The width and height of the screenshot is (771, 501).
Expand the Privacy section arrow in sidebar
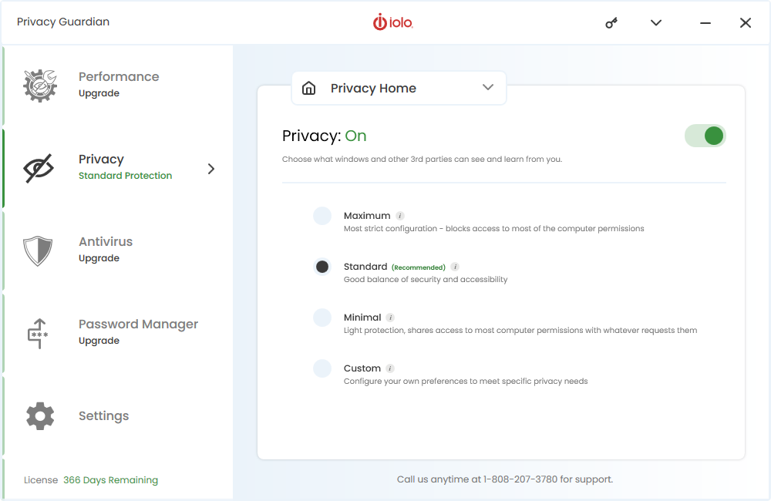tap(211, 169)
